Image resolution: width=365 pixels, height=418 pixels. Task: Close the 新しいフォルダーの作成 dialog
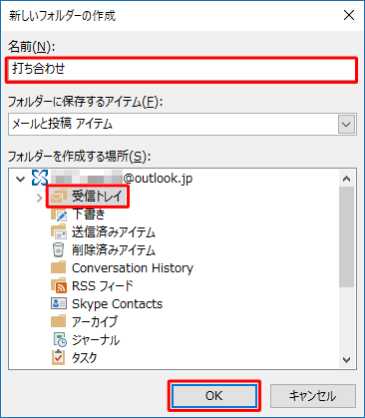349,15
